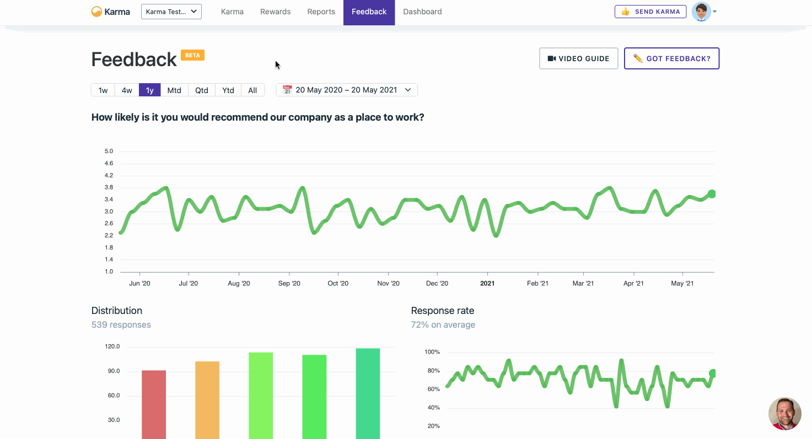Click the Got Feedback button
Viewport: 812px width, 439px height.
point(672,58)
